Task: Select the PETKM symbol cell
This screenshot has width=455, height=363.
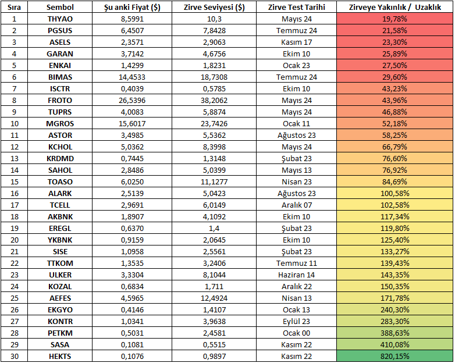Action: point(60,333)
